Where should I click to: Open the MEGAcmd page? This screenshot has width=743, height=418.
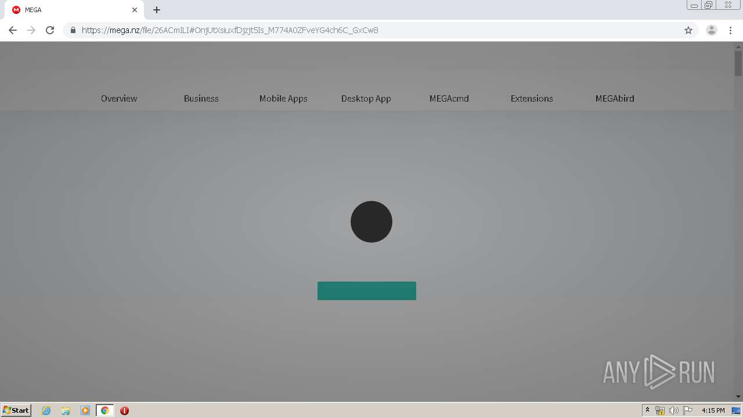(449, 99)
